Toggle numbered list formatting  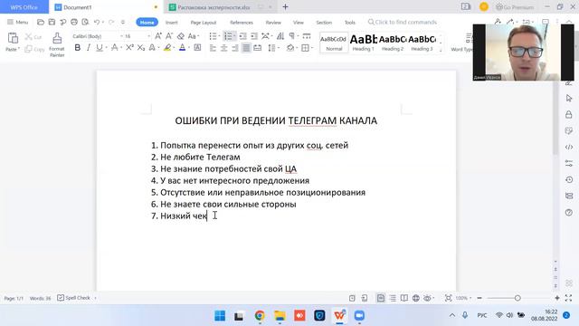pyautogui.click(x=228, y=36)
